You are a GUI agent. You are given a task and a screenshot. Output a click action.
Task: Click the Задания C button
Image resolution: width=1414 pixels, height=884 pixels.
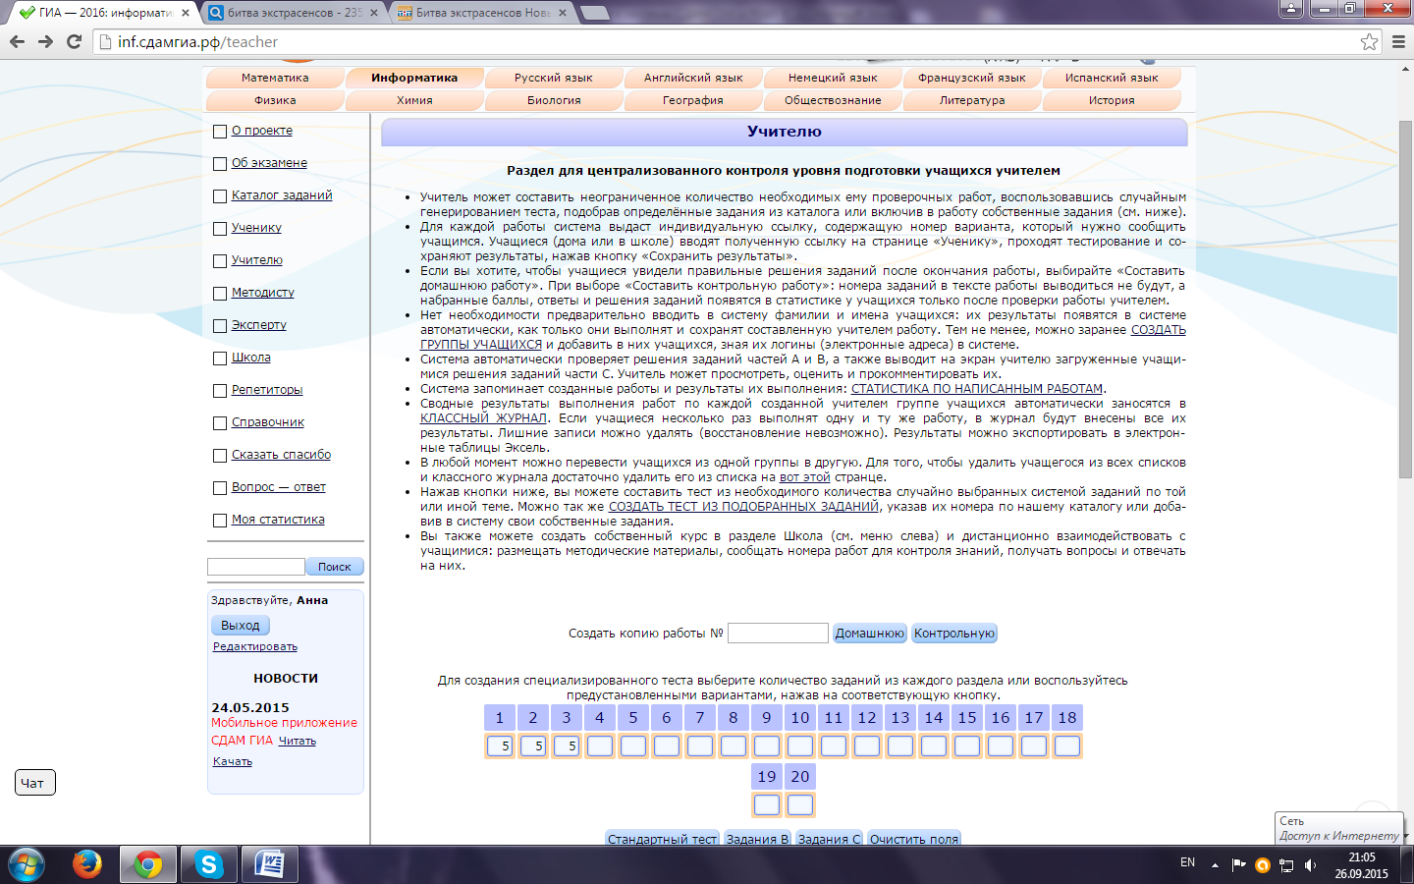pyautogui.click(x=830, y=839)
